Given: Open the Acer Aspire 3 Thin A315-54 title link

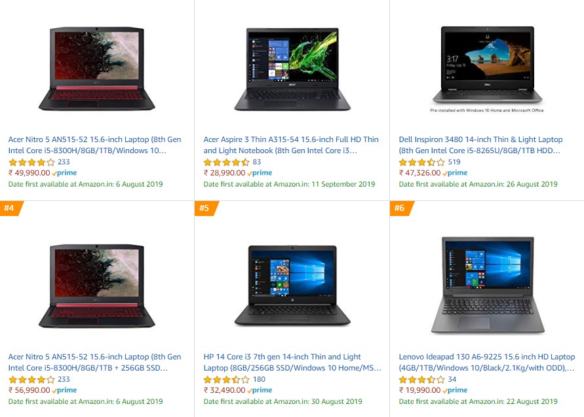Looking at the screenshot, I should point(291,145).
